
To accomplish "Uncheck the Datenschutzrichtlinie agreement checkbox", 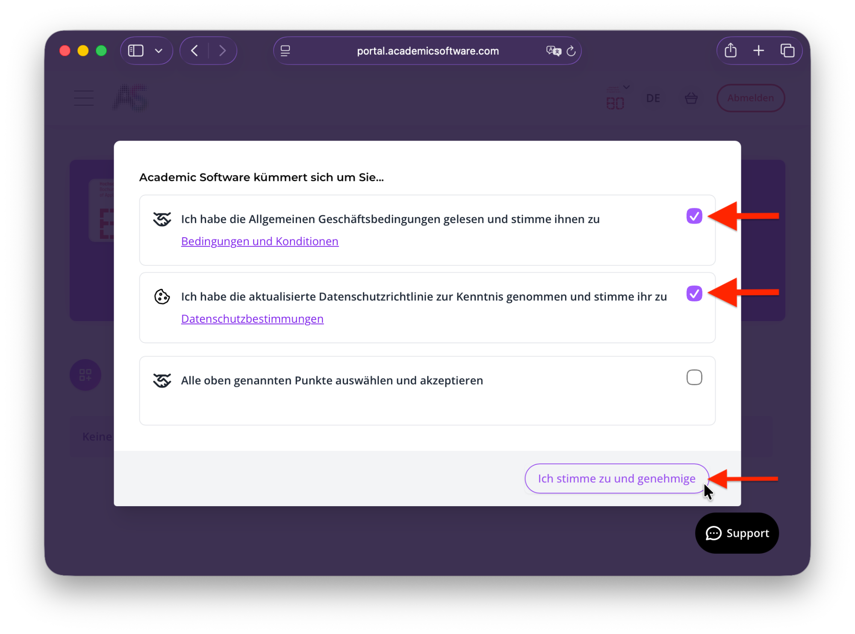I will pos(694,293).
